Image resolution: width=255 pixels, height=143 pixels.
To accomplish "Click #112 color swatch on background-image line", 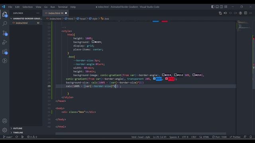I will click(175, 75).
